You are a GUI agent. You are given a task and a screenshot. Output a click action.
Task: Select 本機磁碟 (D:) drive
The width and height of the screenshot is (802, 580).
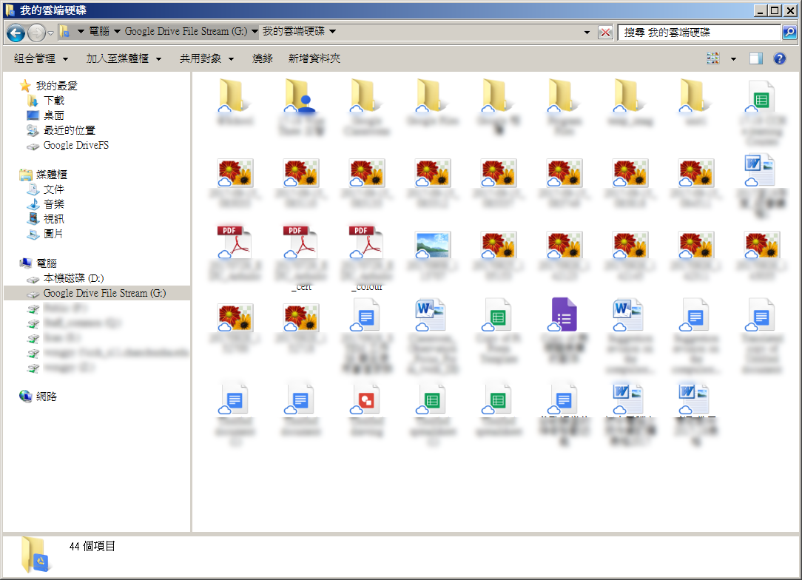(73, 278)
